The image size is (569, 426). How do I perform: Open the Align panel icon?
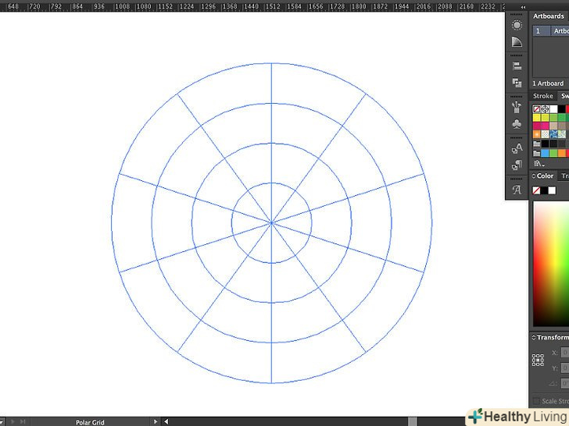point(517,66)
